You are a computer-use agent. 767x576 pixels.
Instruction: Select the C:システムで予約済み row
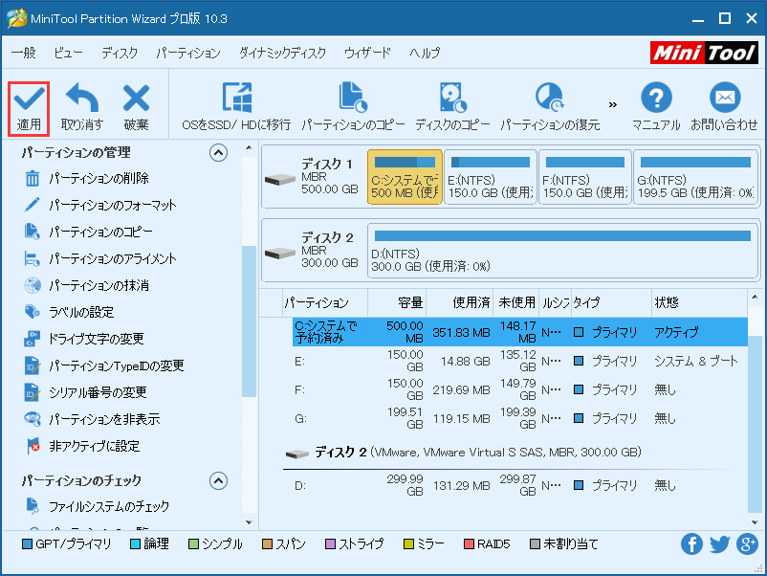coord(520,332)
